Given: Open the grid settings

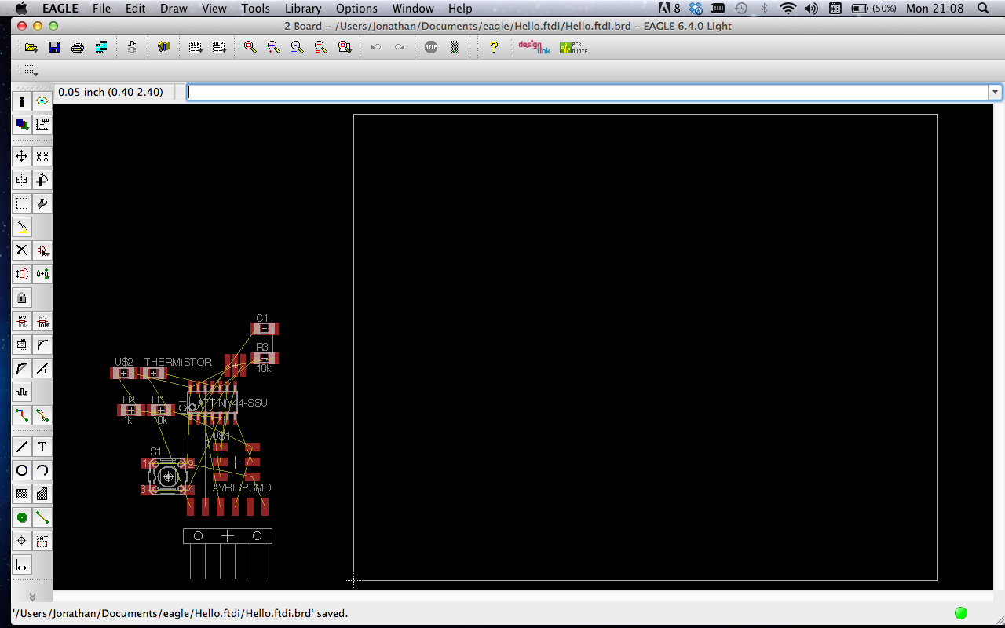Looking at the screenshot, I should click(31, 71).
